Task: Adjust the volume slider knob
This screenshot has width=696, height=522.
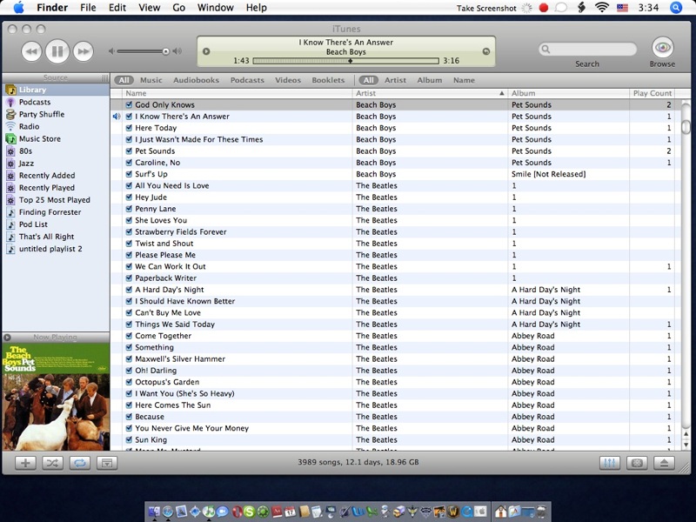Action: (165, 51)
